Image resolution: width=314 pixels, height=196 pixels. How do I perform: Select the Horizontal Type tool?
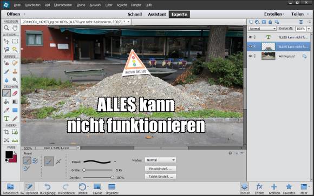coord(6,118)
